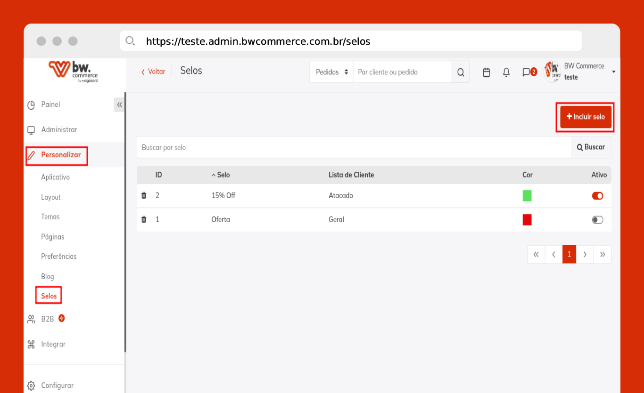
Task: Click the Incluir selo button
Action: [586, 117]
